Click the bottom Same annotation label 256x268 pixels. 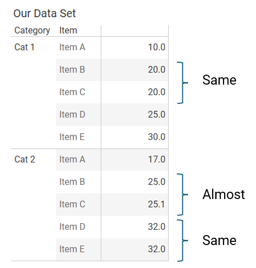(x=219, y=240)
